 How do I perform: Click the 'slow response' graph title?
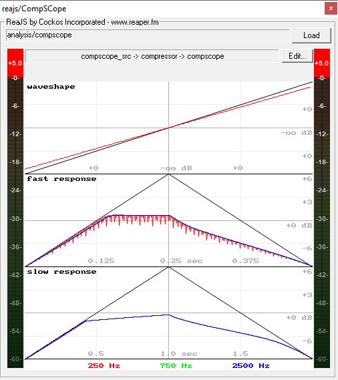point(61,272)
